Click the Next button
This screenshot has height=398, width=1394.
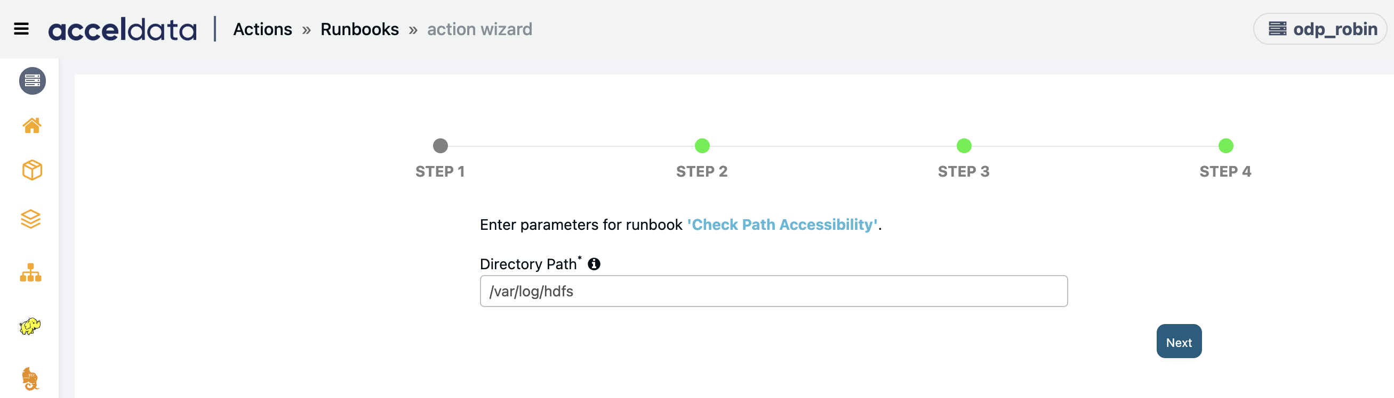[1179, 341]
